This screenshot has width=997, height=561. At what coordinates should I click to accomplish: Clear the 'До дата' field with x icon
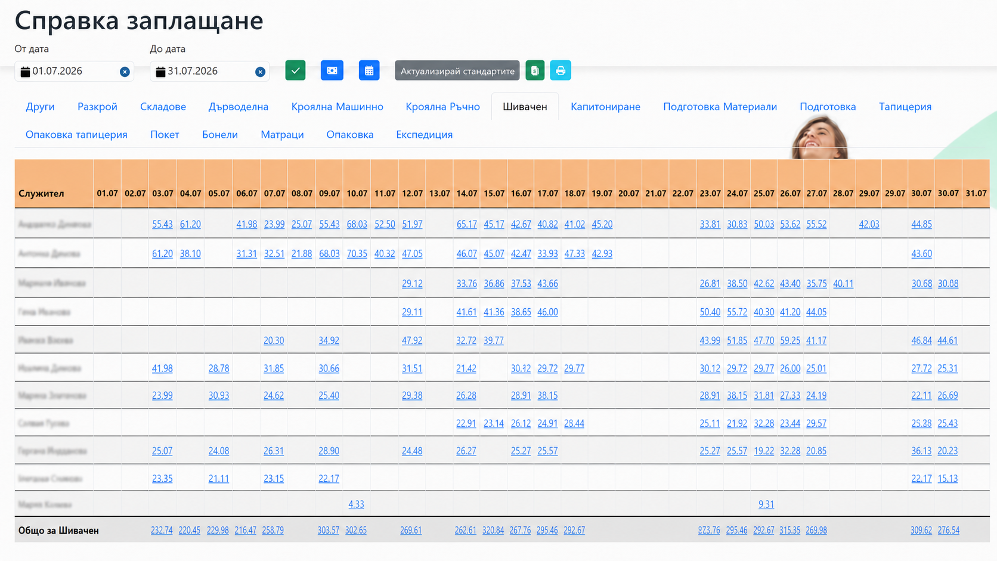tap(260, 72)
